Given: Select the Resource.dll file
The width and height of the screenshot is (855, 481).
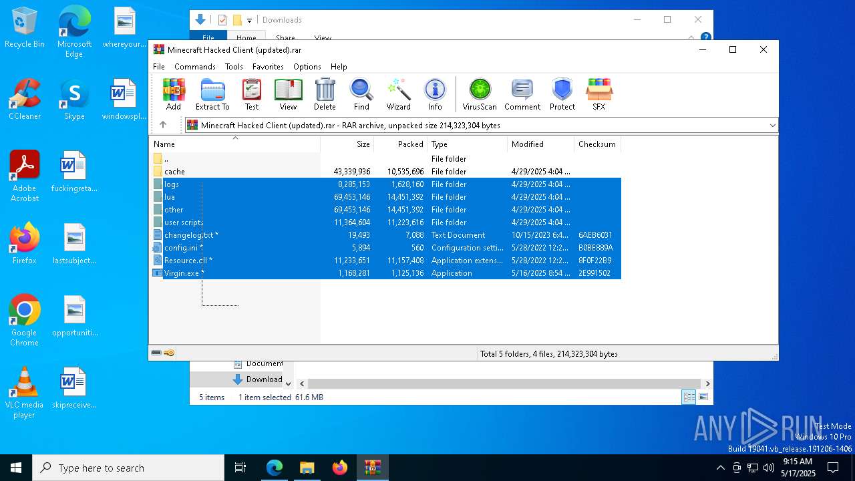Looking at the screenshot, I should tap(386, 261).
